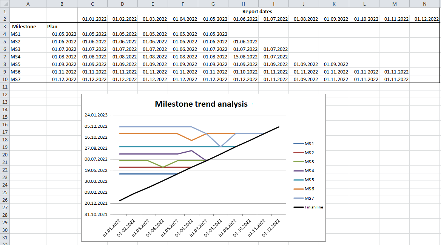Click the cell showing 15.08.2022 for MS4
Image resolution: width=441 pixels, height=245 pixels.
[x=243, y=57]
